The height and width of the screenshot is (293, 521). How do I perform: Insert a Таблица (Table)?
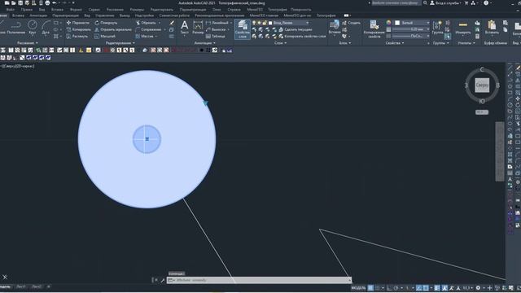[215, 36]
